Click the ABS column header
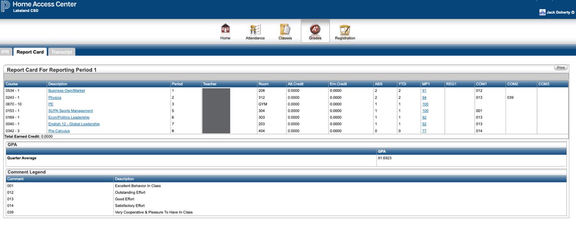576x240 pixels. [x=384, y=84]
